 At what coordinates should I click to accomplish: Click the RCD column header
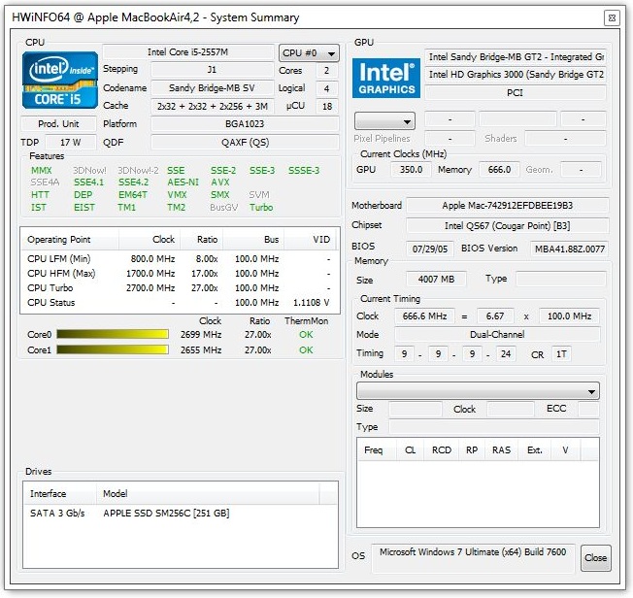point(442,449)
